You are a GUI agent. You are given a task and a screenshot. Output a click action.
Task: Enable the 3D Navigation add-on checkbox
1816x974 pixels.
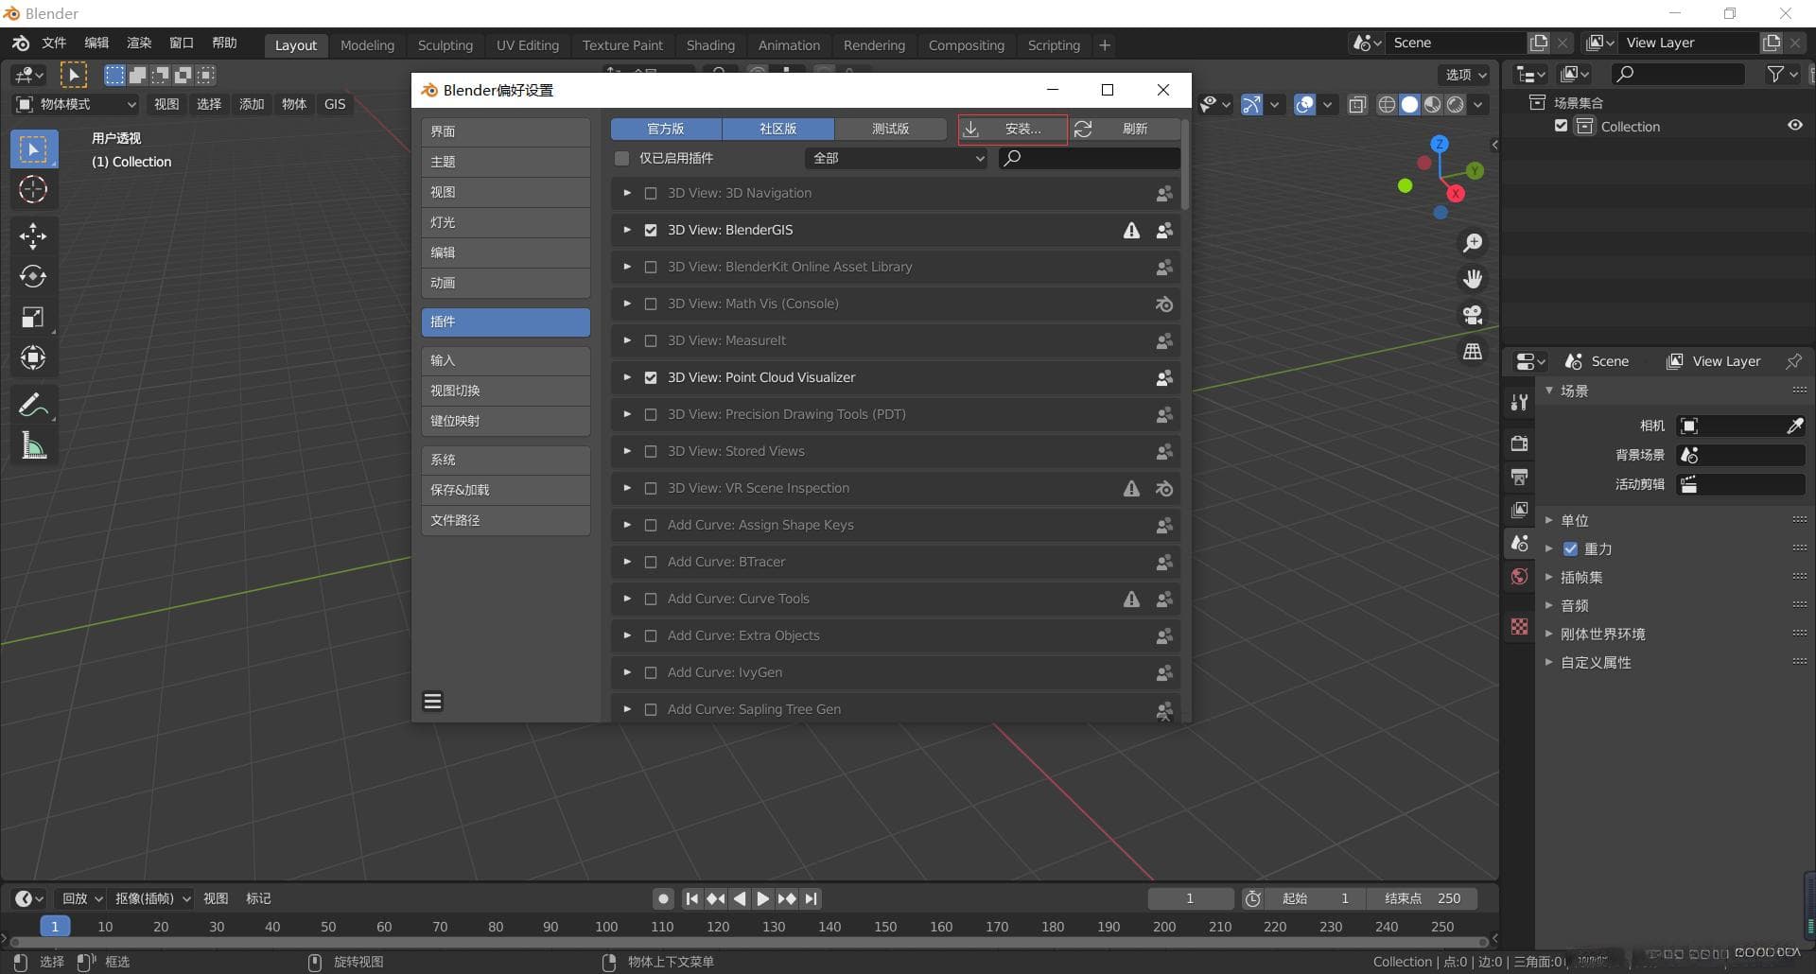651,193
